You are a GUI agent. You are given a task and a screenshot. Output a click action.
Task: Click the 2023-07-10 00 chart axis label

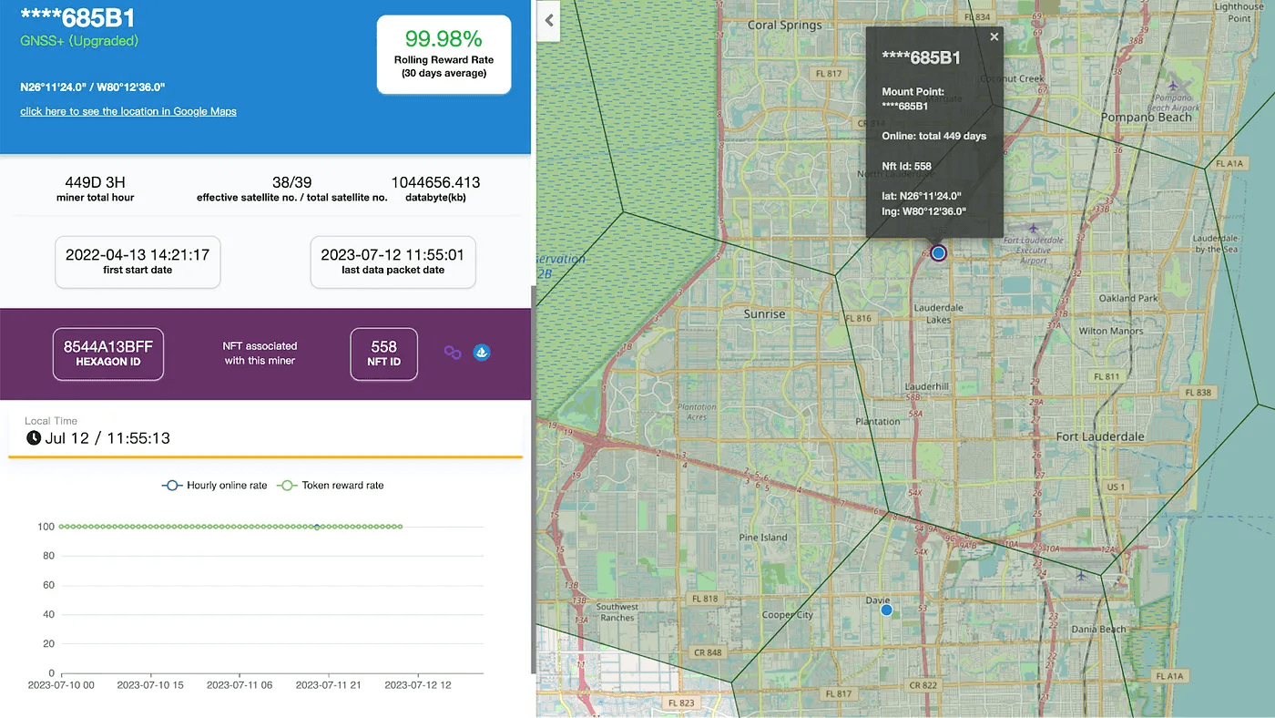tap(61, 684)
